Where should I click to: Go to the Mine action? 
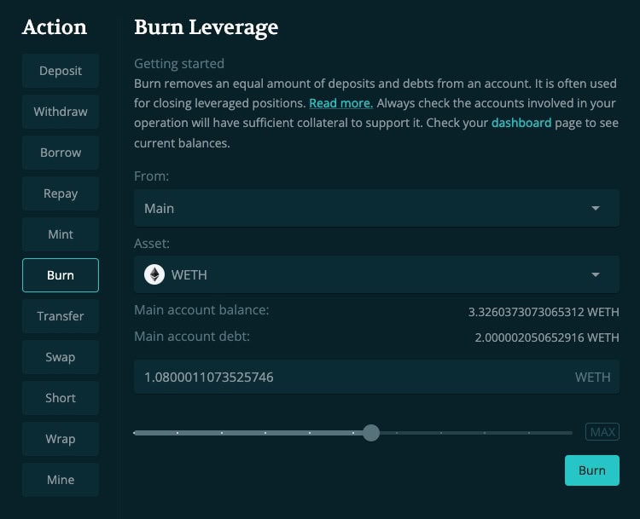(61, 480)
